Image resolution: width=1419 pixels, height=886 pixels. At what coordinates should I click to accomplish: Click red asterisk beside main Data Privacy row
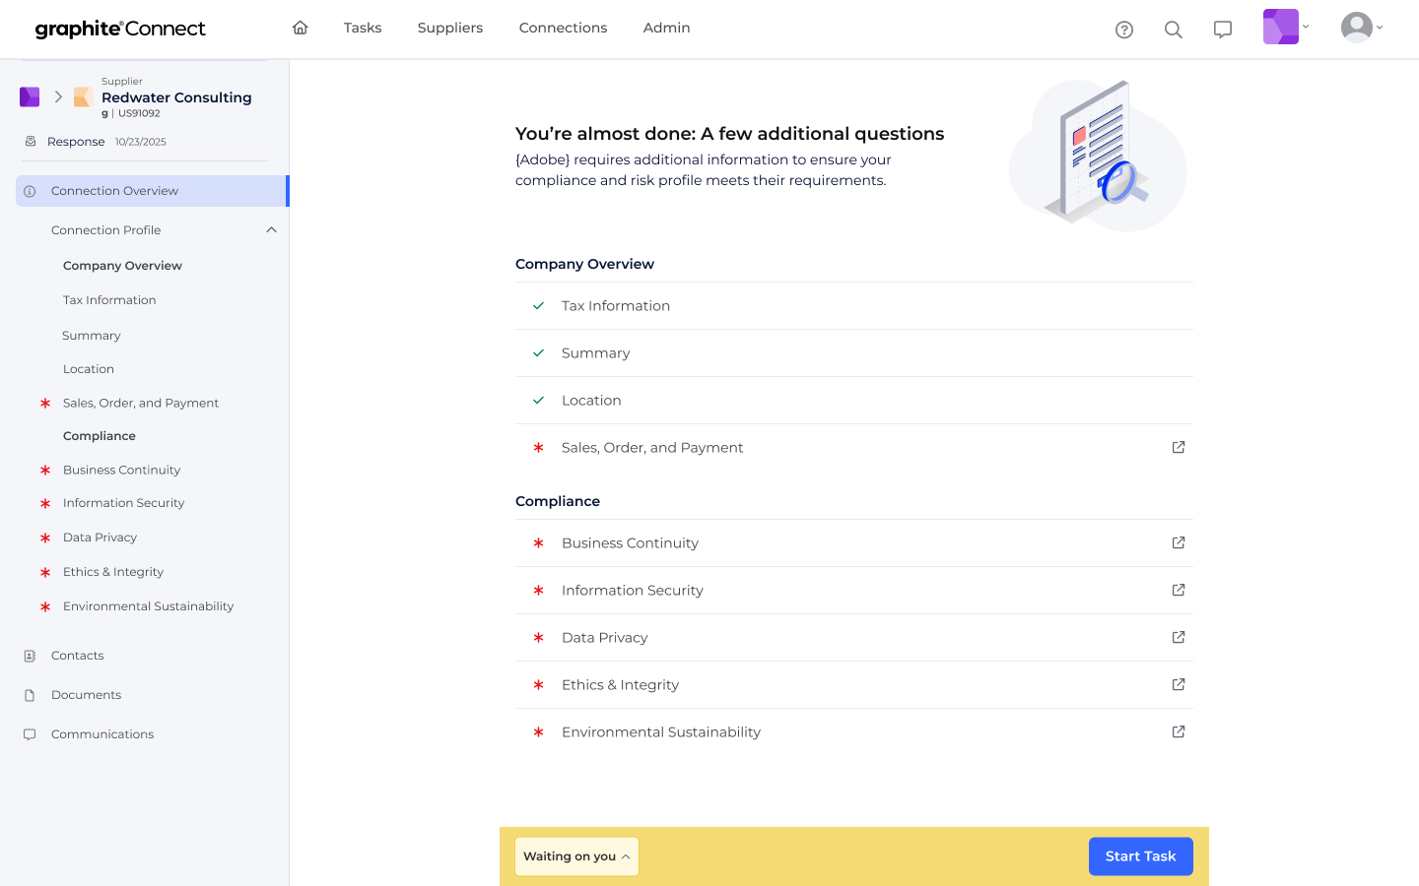(x=539, y=638)
